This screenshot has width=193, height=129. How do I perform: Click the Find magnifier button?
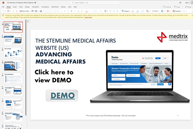155,11
